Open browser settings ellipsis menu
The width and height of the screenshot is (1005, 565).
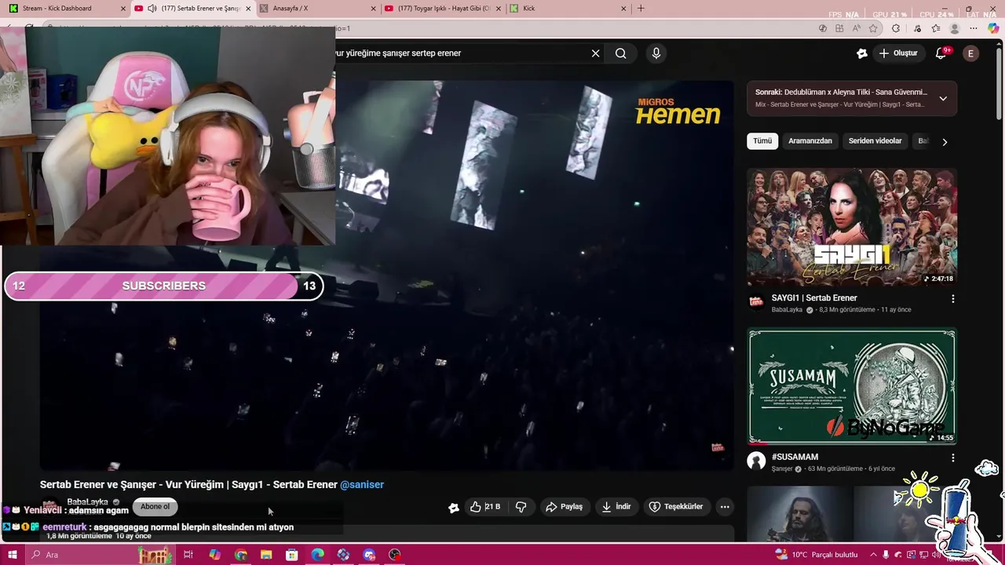pos(974,28)
